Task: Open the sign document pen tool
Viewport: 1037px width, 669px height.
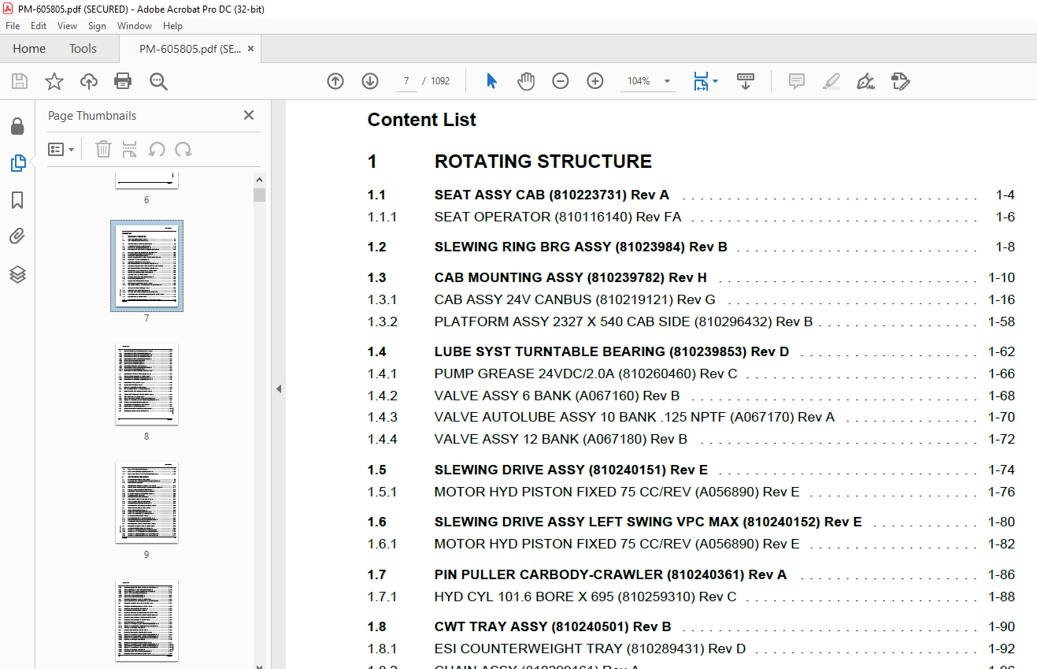Action: click(x=865, y=81)
